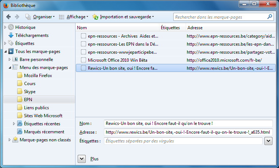Select the Microsoft Office 2010 Win Bêta bookmark

176,60
